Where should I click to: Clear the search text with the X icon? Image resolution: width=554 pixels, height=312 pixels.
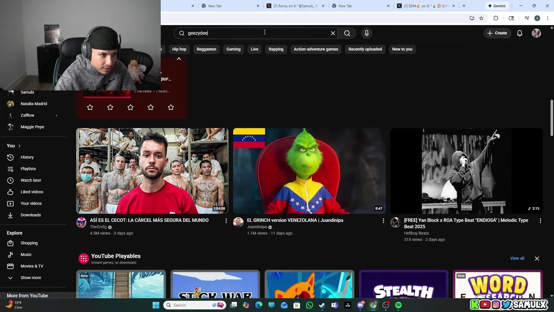coord(333,33)
